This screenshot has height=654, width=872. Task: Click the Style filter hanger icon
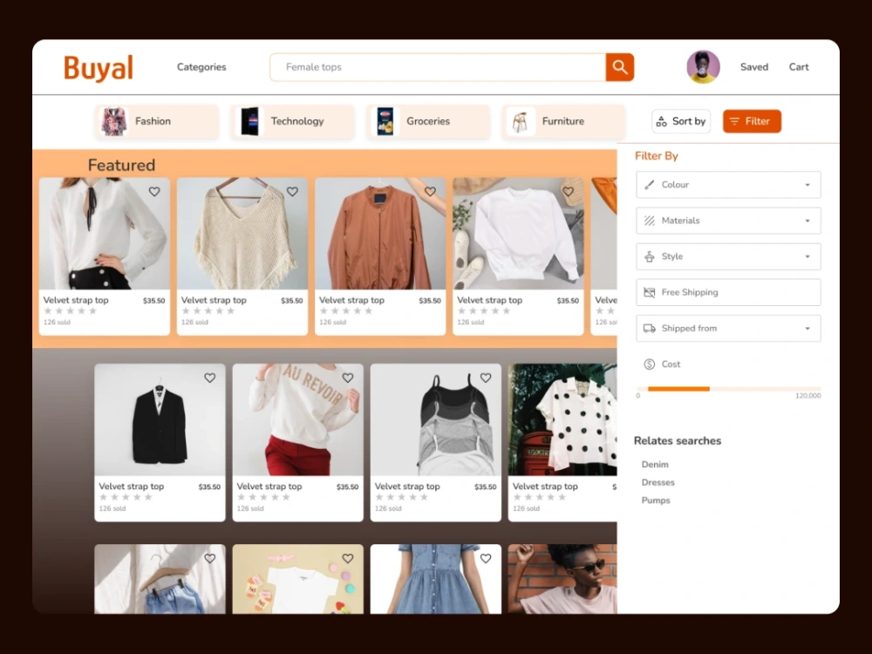point(649,256)
